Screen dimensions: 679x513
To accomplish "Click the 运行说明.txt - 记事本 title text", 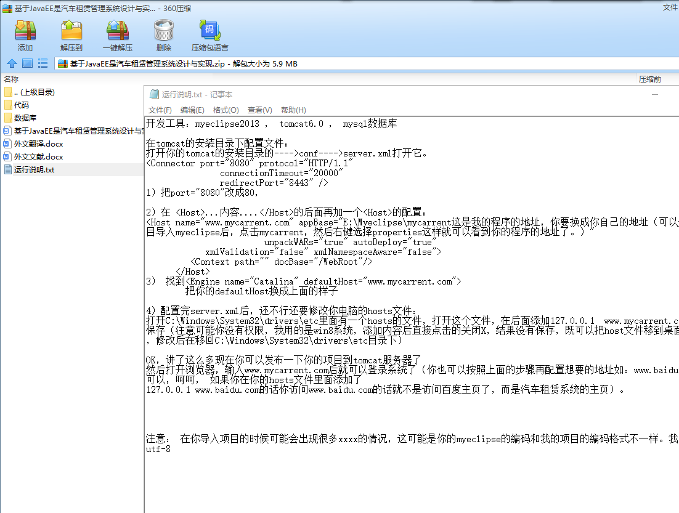I will coord(197,94).
